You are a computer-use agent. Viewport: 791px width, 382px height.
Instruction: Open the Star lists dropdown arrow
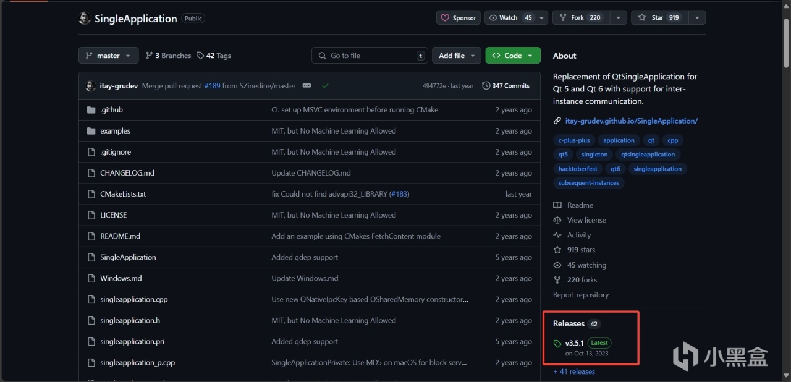696,18
